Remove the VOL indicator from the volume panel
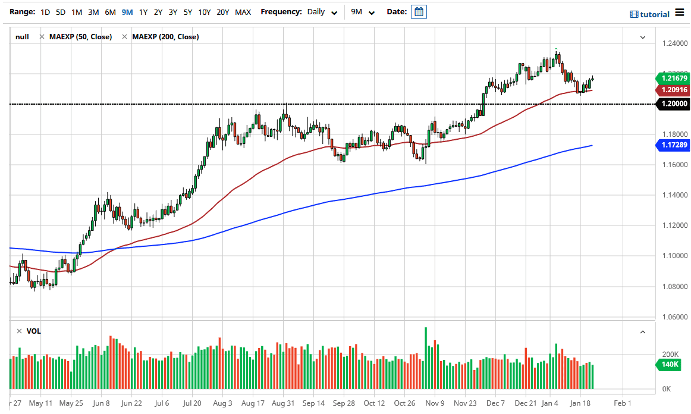This screenshot has width=691, height=414. pyautogui.click(x=20, y=331)
